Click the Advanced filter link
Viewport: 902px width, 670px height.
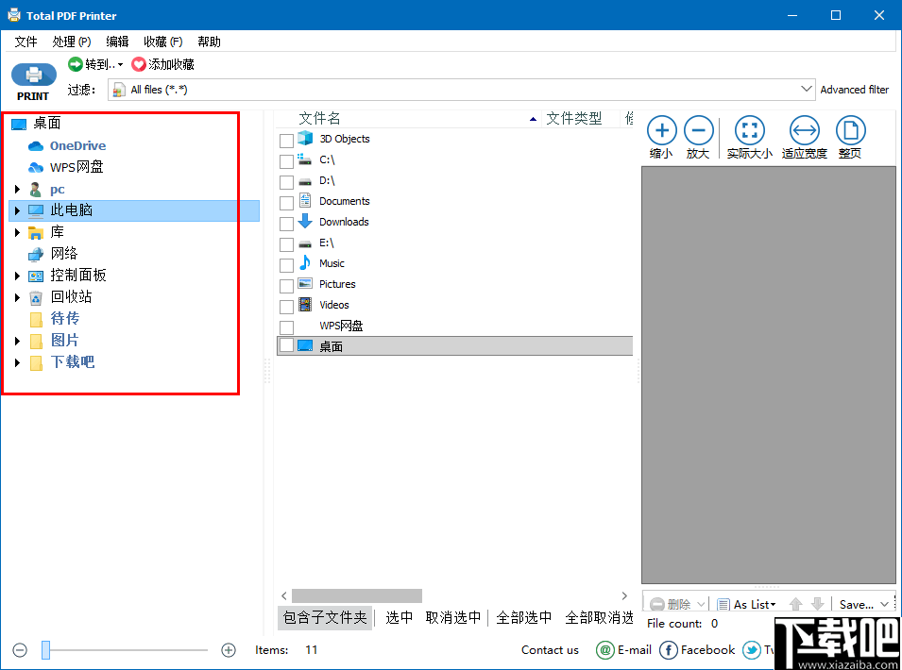855,89
